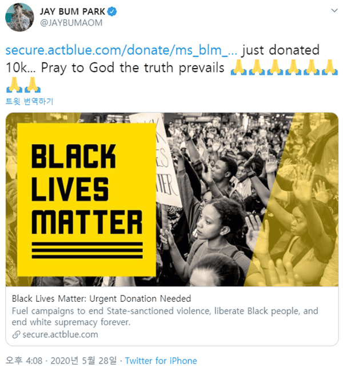Open the secure.actblue.com/donate/ms_blm link in tweet
Viewport: 343px width, 368px height.
121,50
